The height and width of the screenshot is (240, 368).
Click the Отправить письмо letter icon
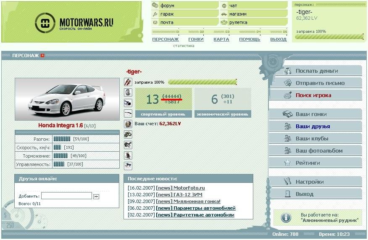pos(287,83)
